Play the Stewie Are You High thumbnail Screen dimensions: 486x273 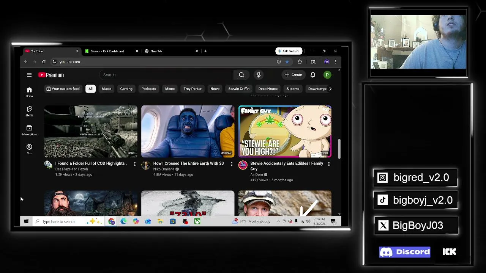285,132
